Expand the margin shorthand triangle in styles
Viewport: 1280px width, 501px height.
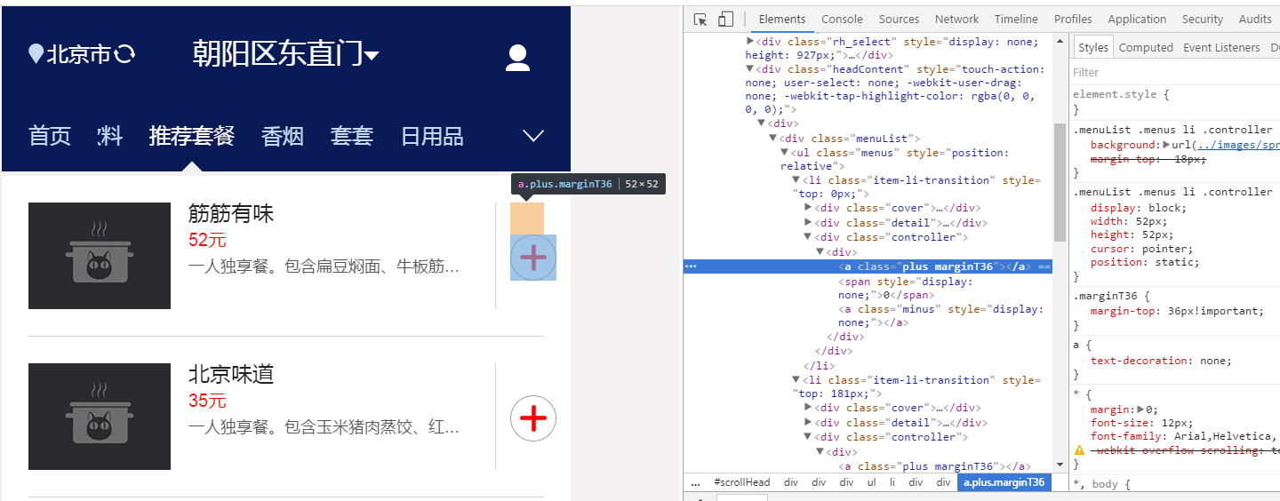tap(1140, 410)
